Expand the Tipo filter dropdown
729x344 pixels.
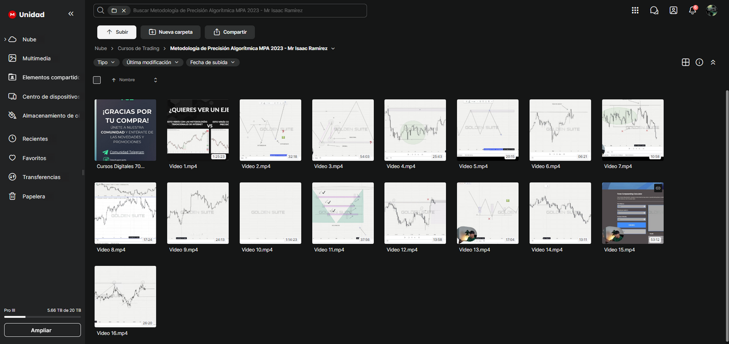106,62
